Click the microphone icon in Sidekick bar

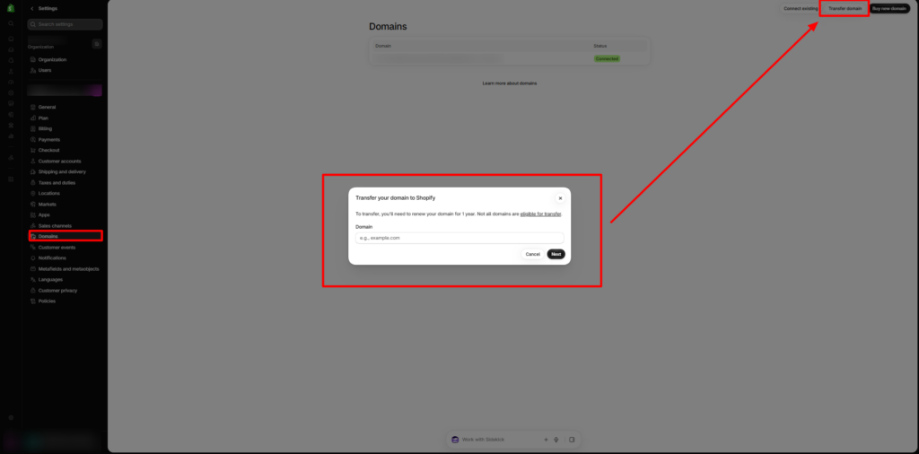coord(556,440)
